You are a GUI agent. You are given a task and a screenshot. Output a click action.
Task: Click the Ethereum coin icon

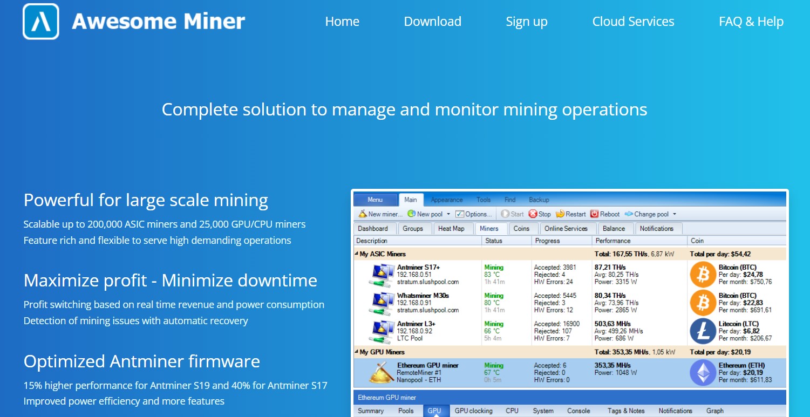coord(703,372)
